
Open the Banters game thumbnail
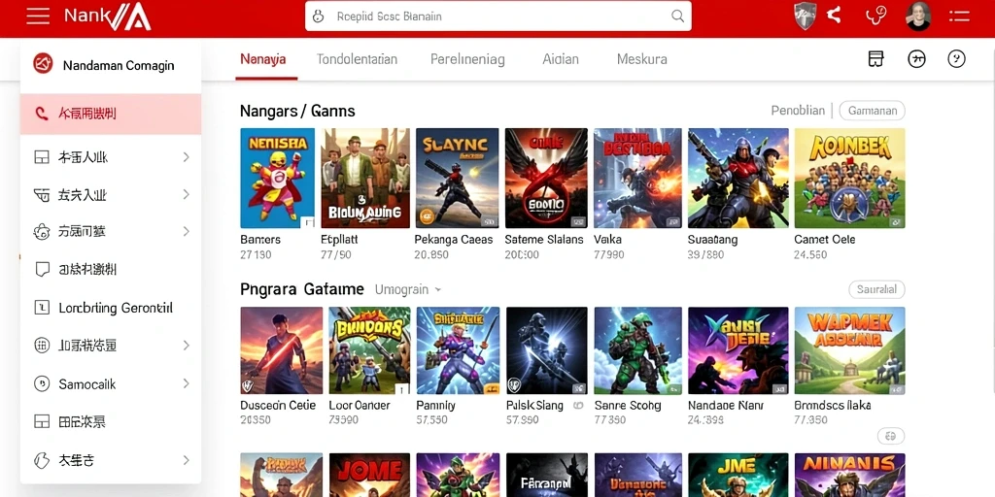pyautogui.click(x=277, y=179)
